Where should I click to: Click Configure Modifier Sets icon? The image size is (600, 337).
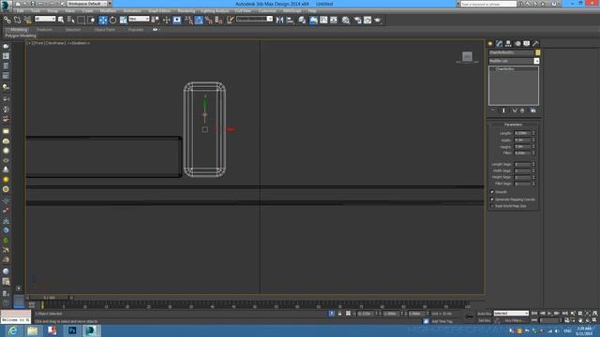point(533,110)
